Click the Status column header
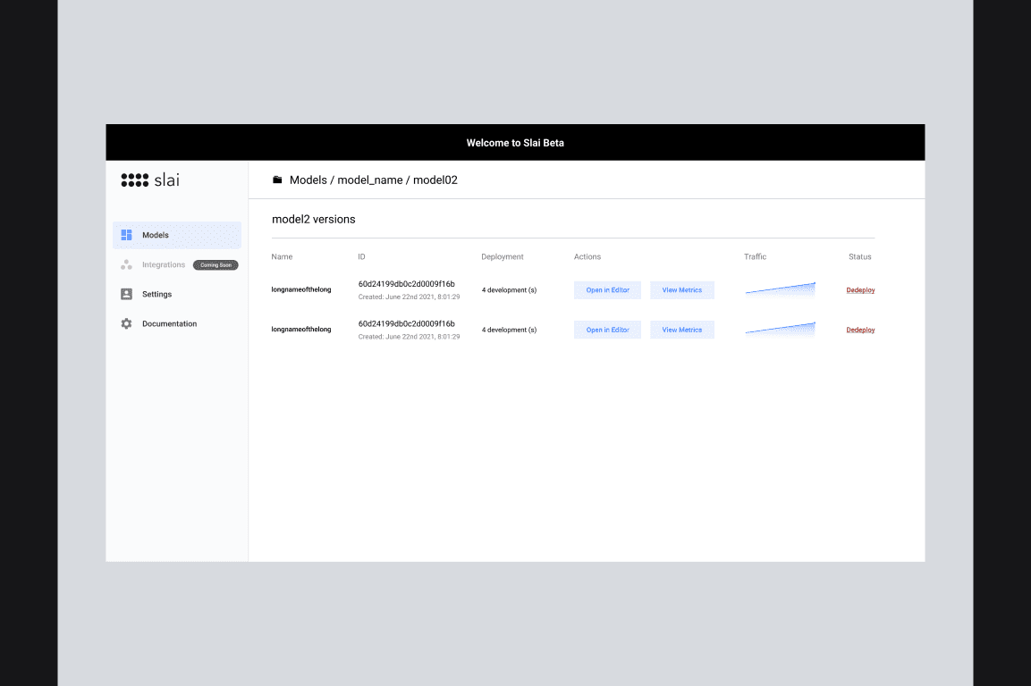Image resolution: width=1031 pixels, height=686 pixels. (x=859, y=257)
